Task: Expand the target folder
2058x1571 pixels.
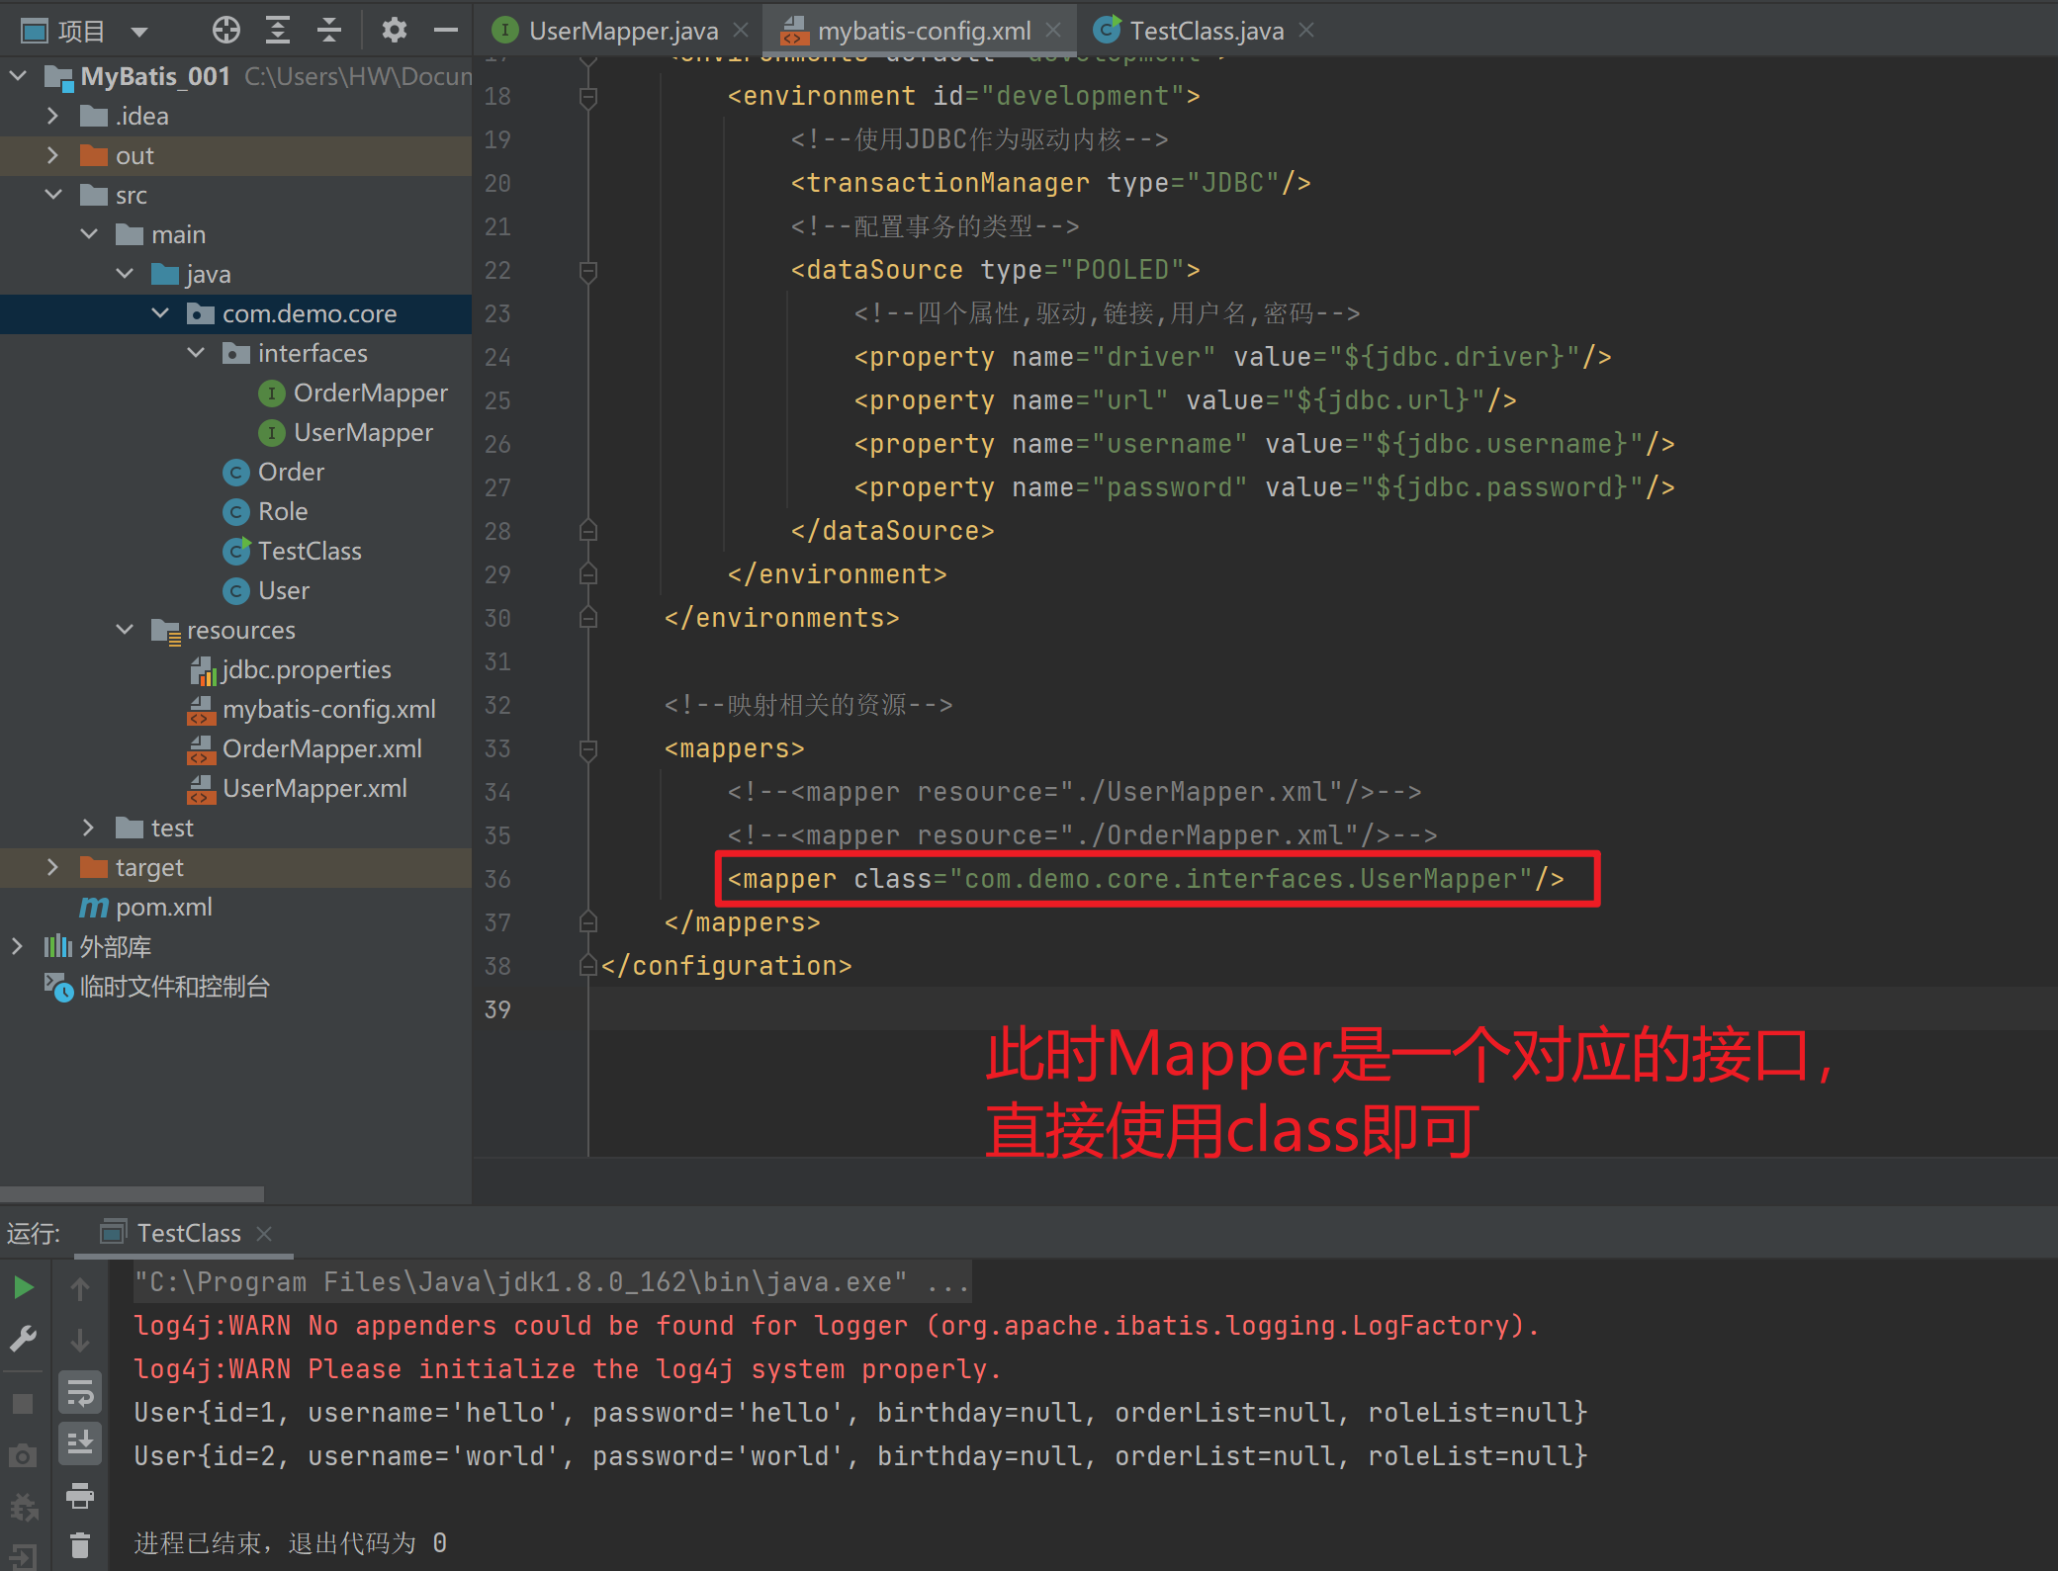Action: [52, 867]
